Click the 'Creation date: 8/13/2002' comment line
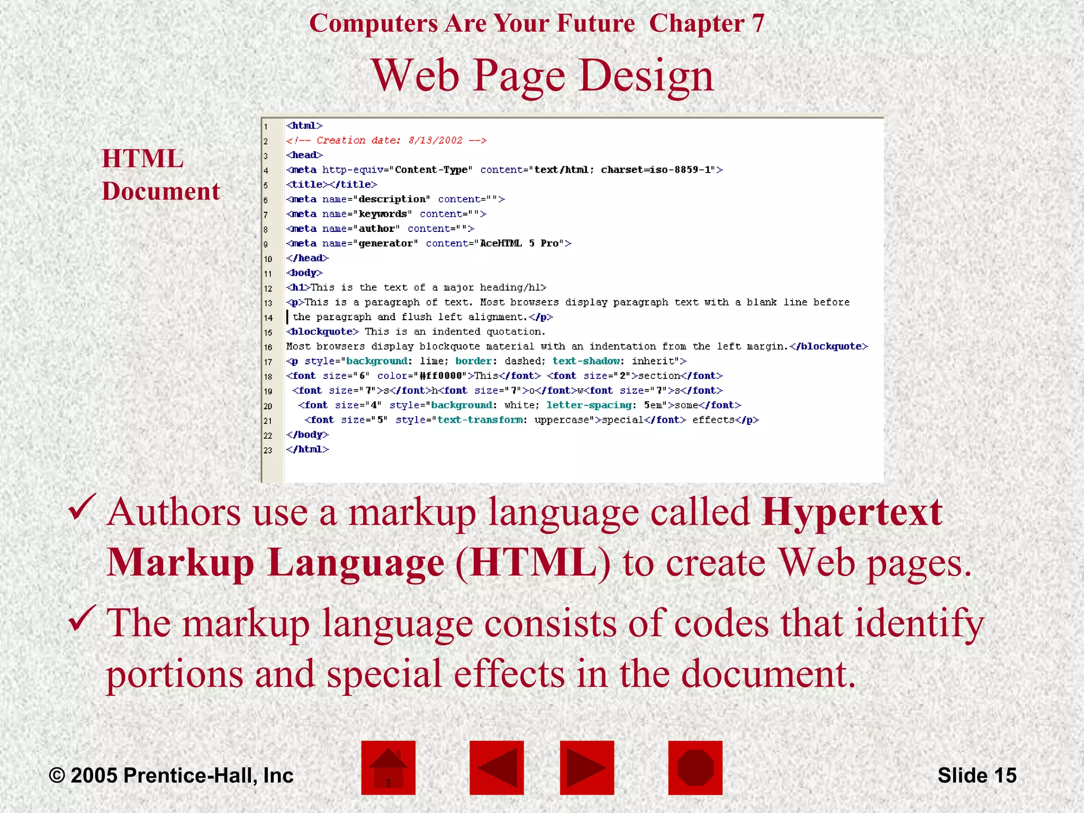 tap(386, 140)
